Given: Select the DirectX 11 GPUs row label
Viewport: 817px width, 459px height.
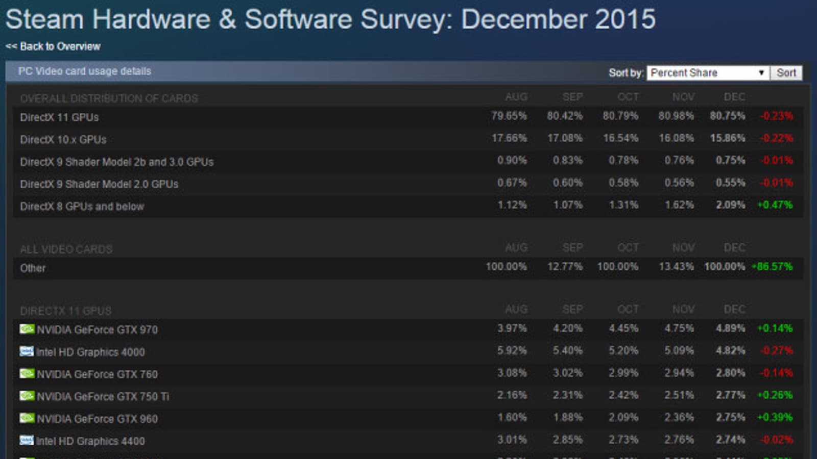Looking at the screenshot, I should [x=59, y=117].
